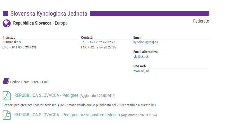Open kynologia@skj.sk email link

(x=146, y=42)
